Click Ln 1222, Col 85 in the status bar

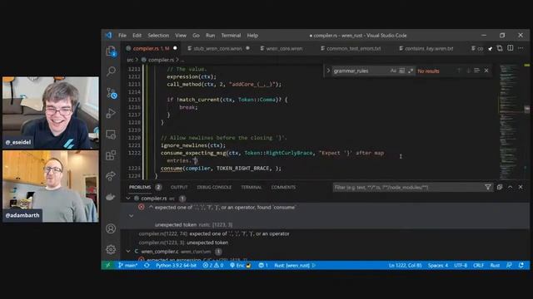(x=406, y=266)
